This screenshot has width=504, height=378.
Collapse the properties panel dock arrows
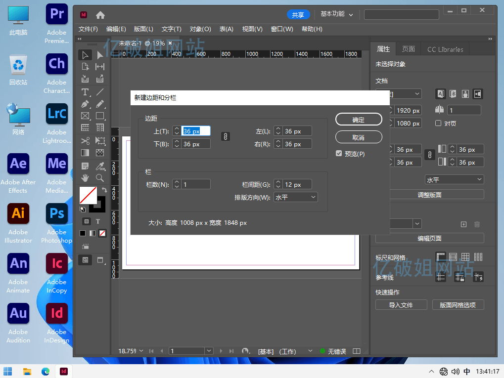point(490,39)
